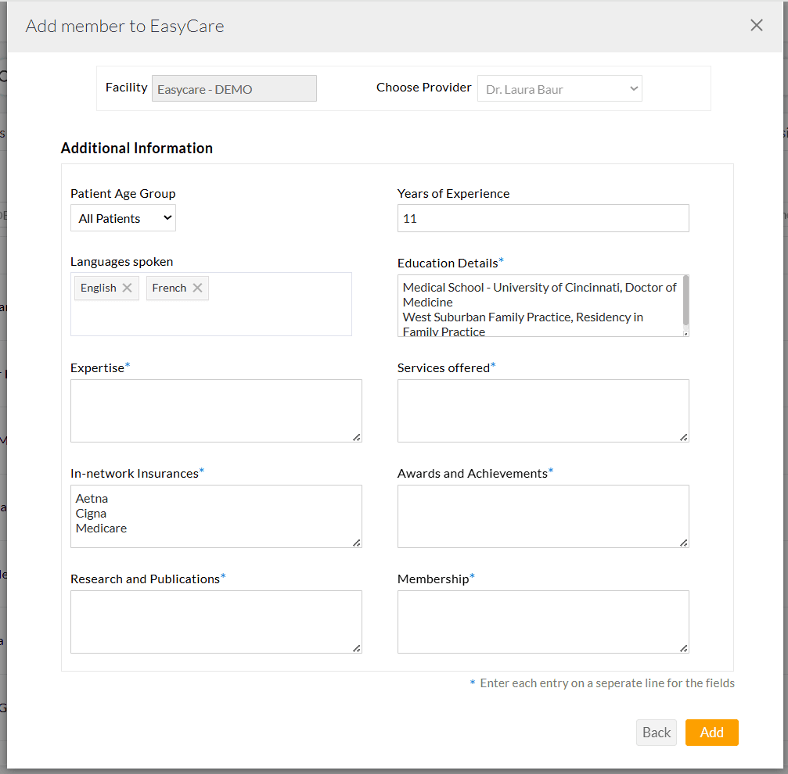This screenshot has height=774, width=788.
Task: Click the Expertise text area
Action: tap(215, 410)
